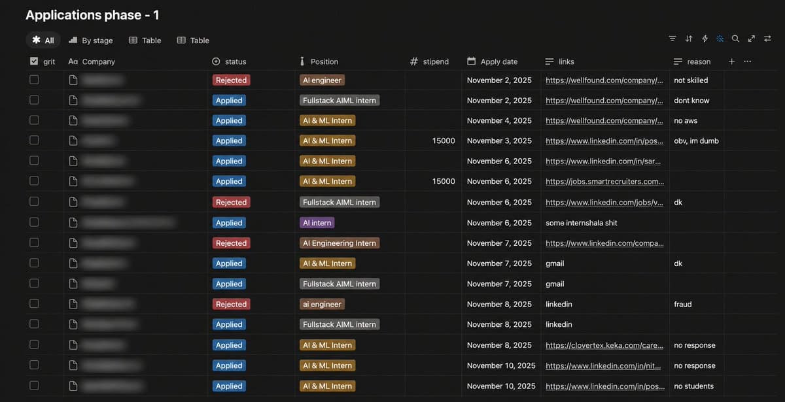Toggle the grit checkbox in the 'no aws' row
This screenshot has height=402, width=785.
tap(34, 120)
